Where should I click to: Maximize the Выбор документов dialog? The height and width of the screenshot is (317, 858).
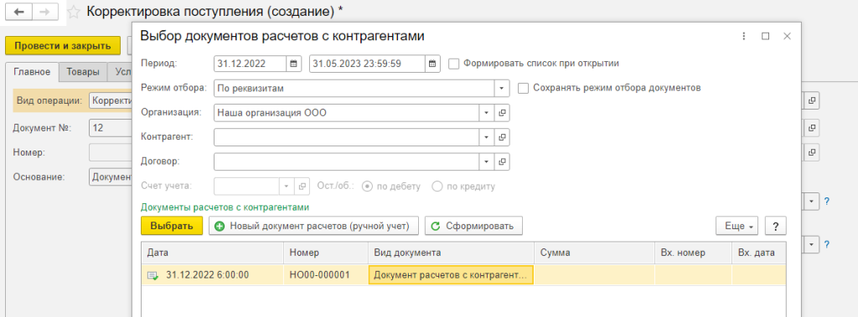[766, 36]
